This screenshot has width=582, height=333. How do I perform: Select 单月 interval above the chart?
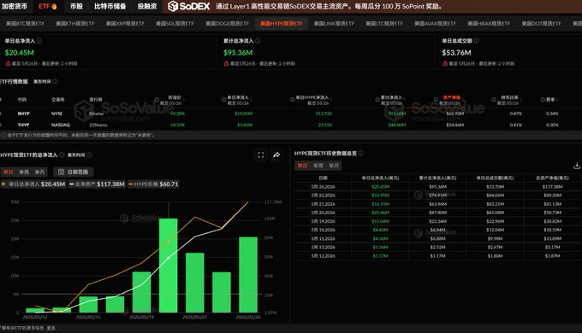(39, 172)
